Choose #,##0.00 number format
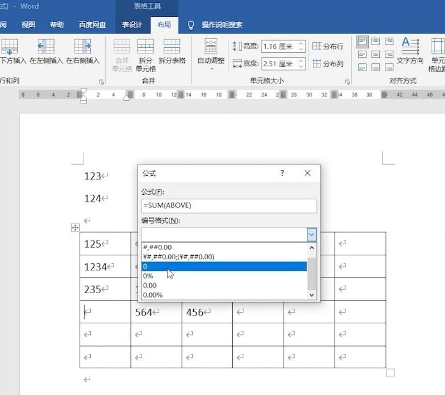The width and height of the screenshot is (445, 395). coord(224,247)
